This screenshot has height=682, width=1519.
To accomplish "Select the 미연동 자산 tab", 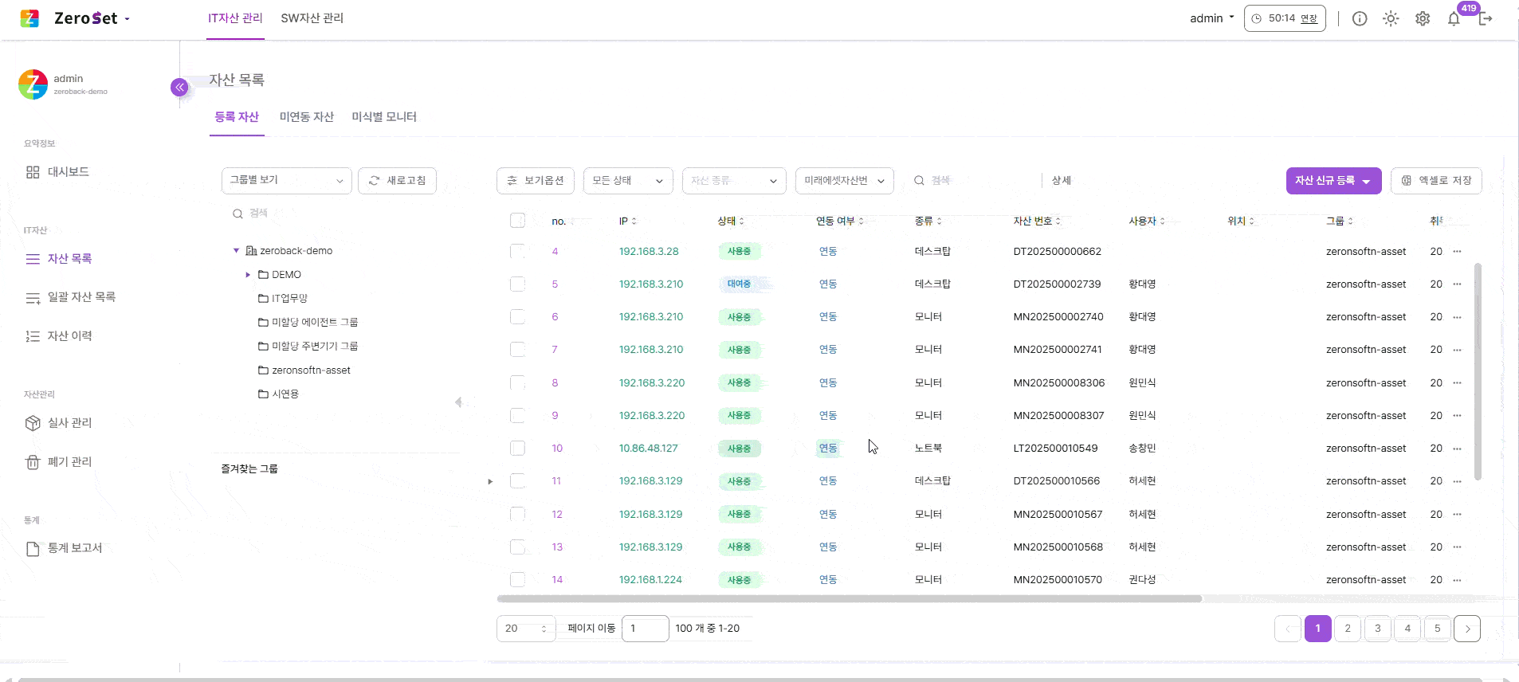I will (306, 117).
